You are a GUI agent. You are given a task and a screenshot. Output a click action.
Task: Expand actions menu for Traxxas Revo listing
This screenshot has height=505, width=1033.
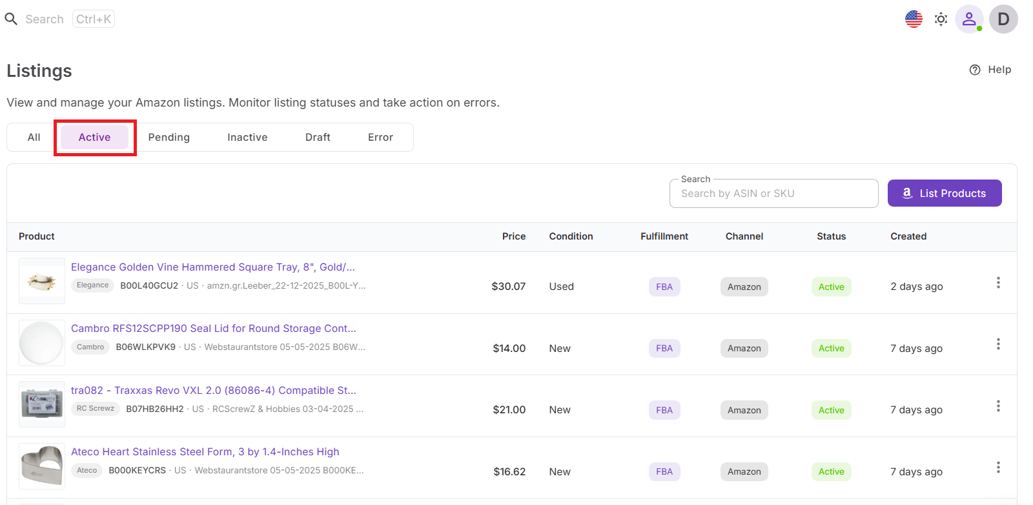tap(997, 406)
